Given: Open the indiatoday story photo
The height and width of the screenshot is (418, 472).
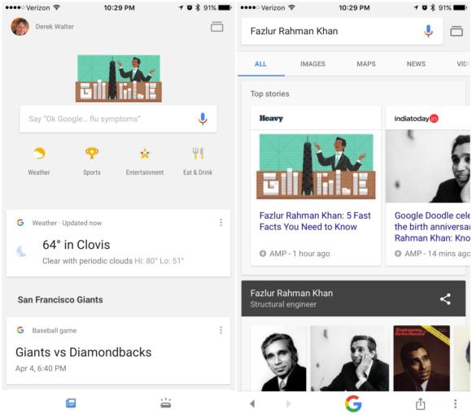Looking at the screenshot, I should (x=428, y=166).
